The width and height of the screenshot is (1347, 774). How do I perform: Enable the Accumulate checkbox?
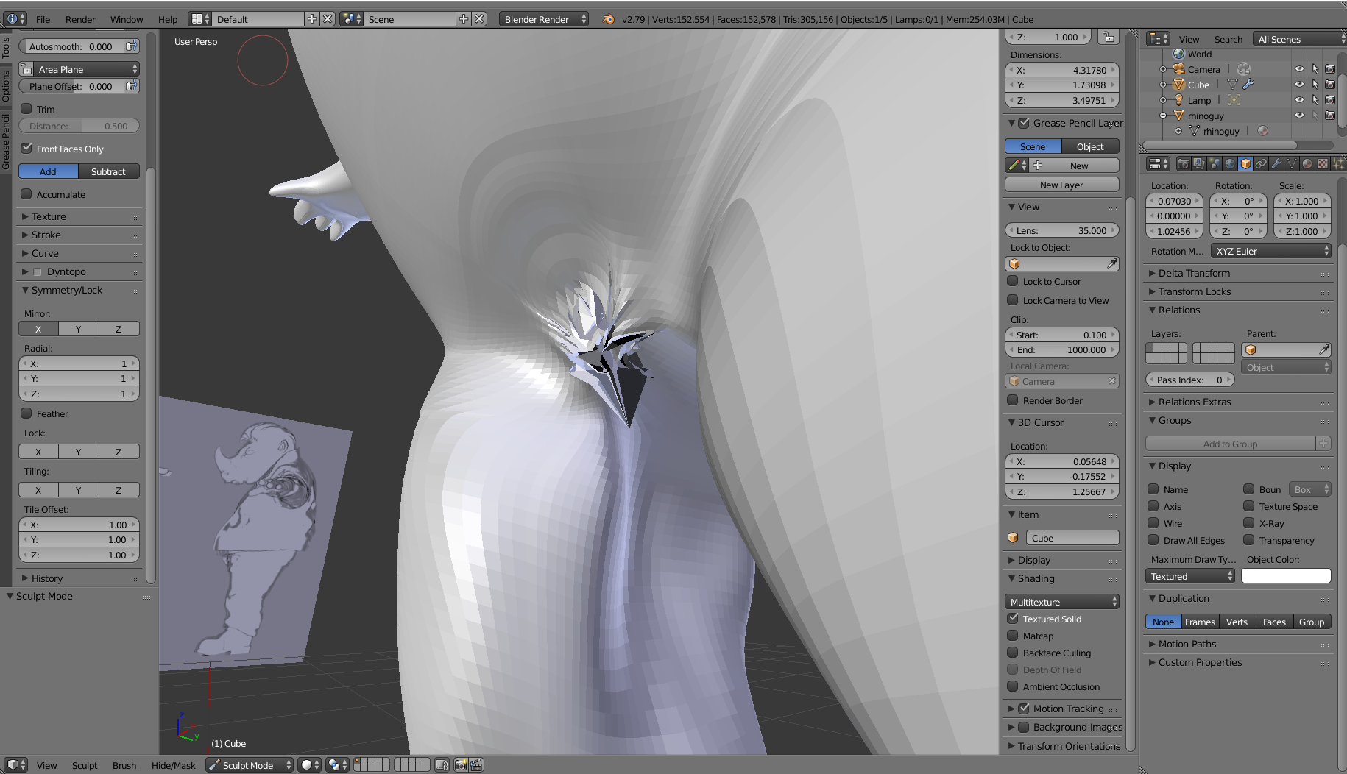pos(26,194)
